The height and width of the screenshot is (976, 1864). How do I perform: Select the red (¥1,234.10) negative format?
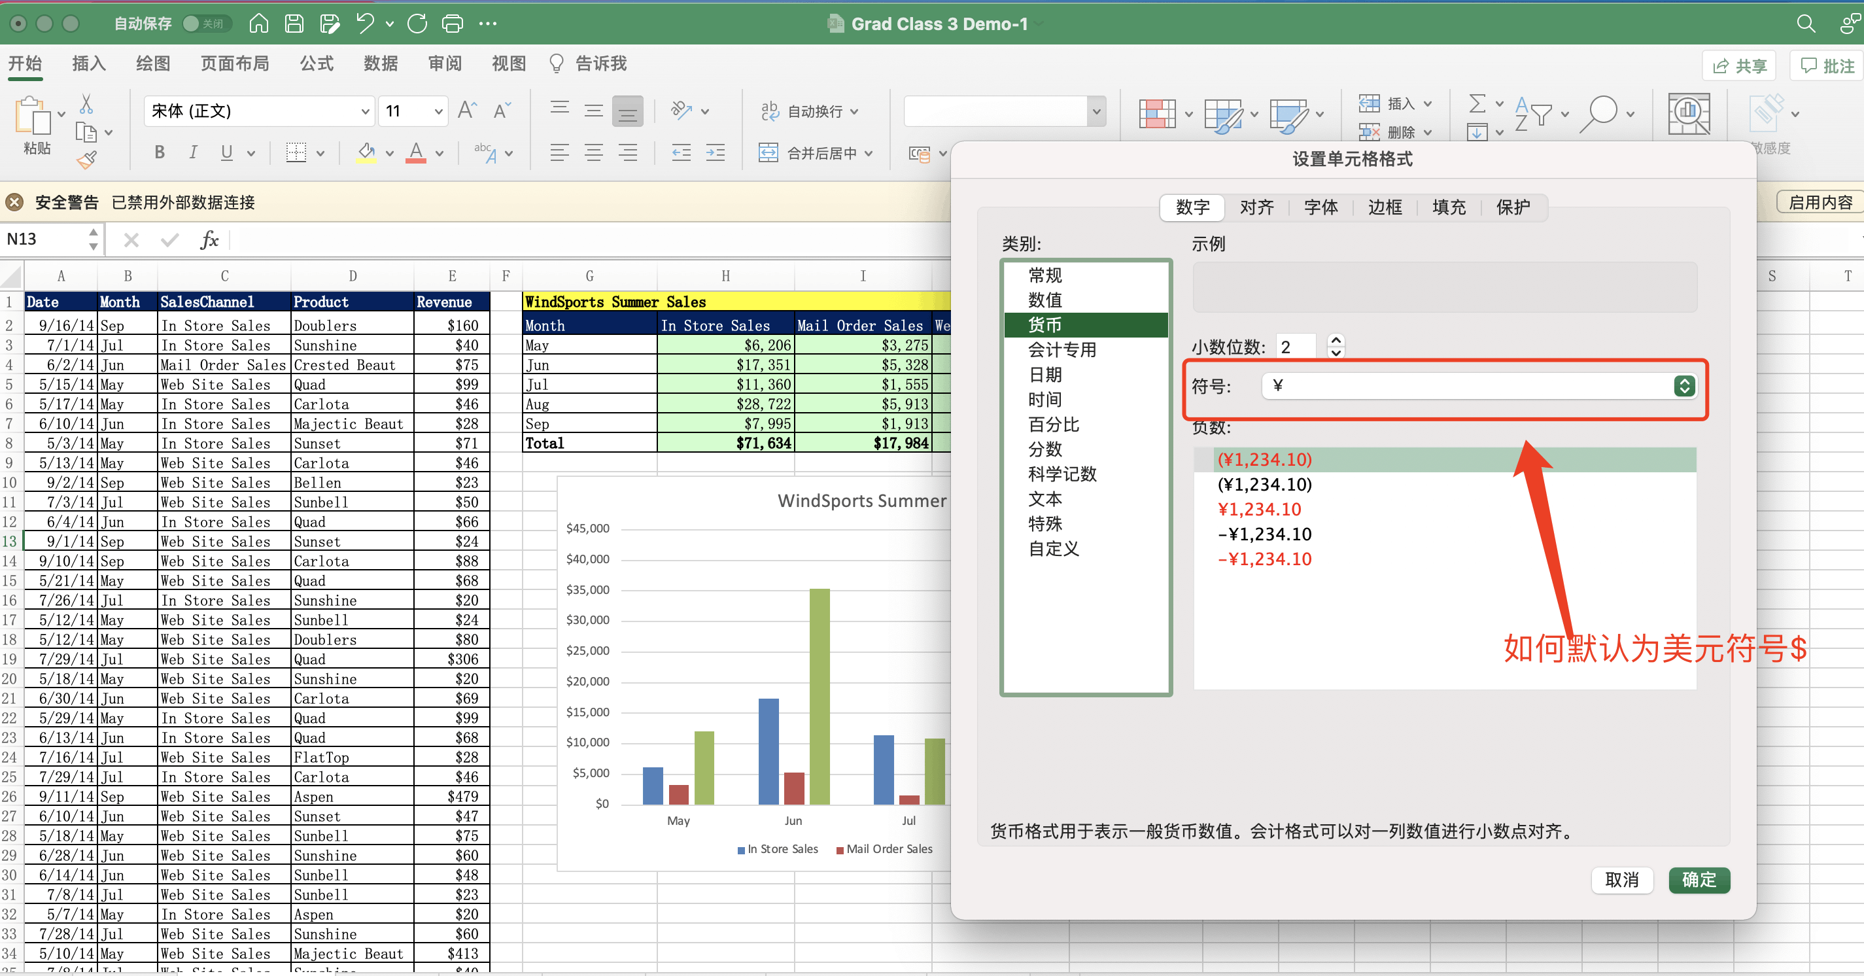pyautogui.click(x=1265, y=459)
